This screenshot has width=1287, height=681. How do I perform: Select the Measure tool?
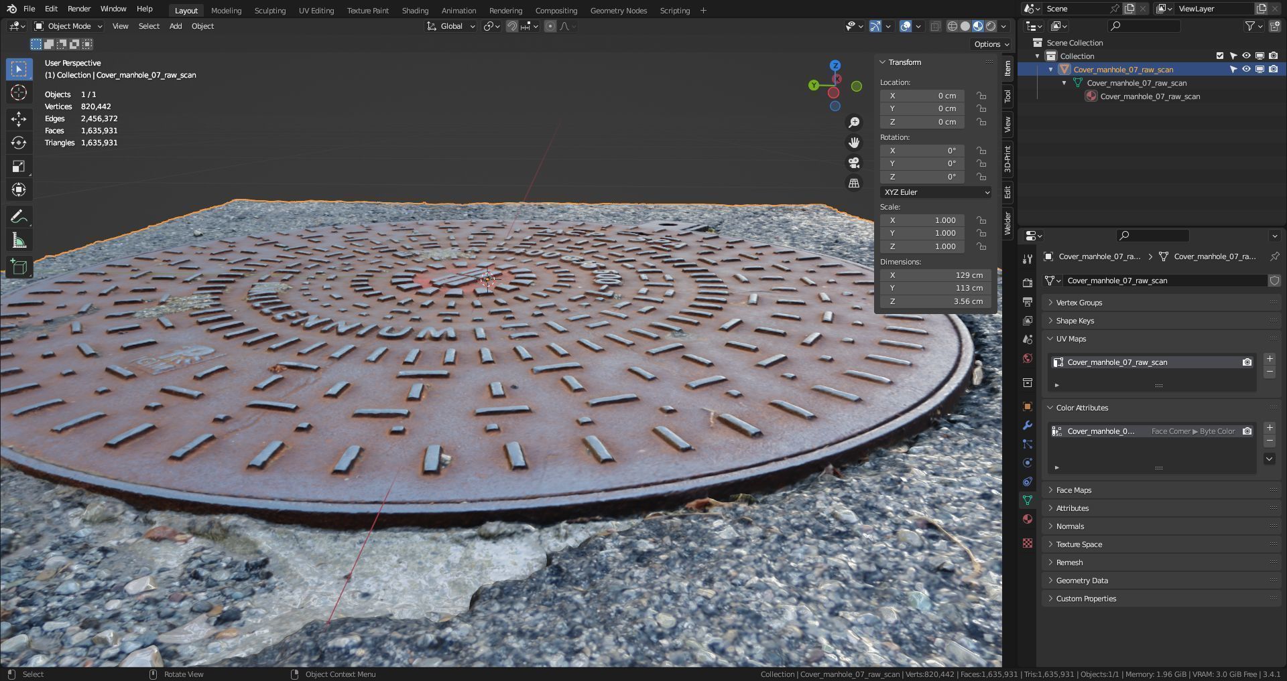(x=19, y=240)
